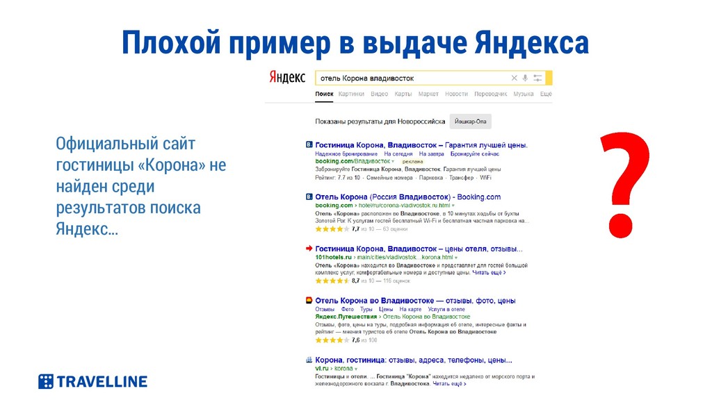This screenshot has width=712, height=400.
Task: Click the Яндекс.Путешествия favicon
Action: [x=309, y=300]
